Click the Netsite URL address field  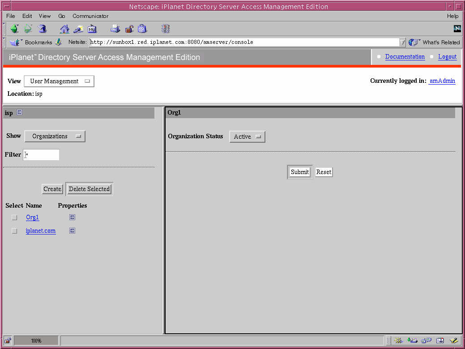(244, 42)
